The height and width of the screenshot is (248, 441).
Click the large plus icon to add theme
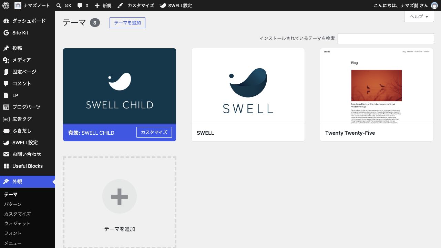tap(120, 196)
